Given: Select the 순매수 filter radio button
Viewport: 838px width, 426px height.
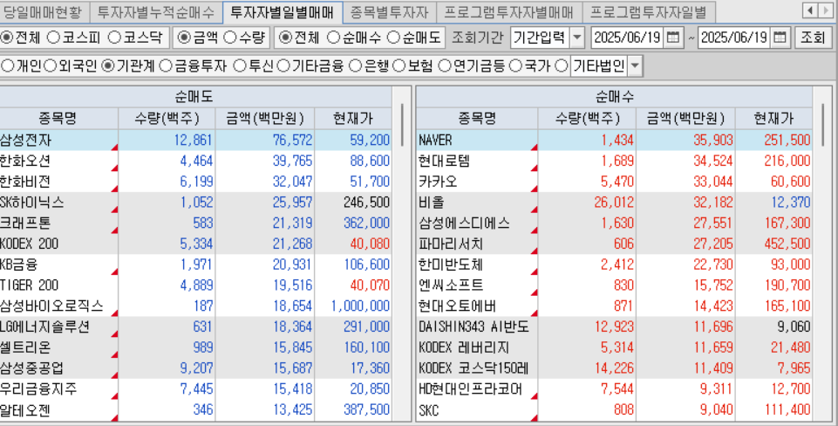Looking at the screenshot, I should (333, 38).
